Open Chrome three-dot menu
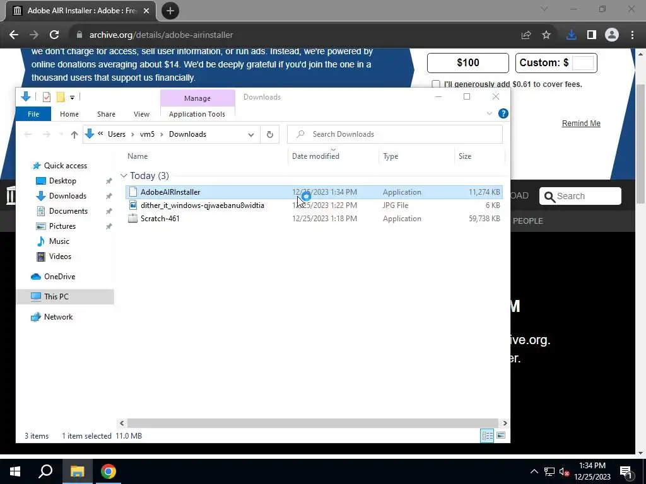 tap(632, 35)
